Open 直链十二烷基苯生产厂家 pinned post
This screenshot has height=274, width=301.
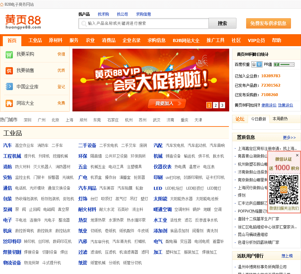(258, 219)
